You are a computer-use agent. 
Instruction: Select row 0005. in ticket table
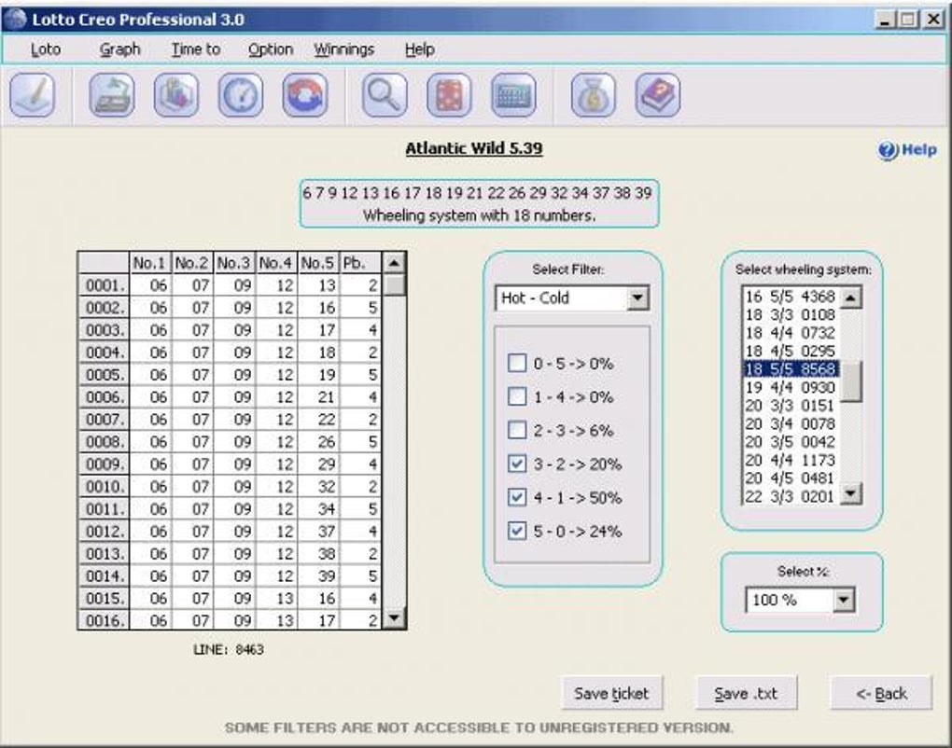tap(231, 374)
